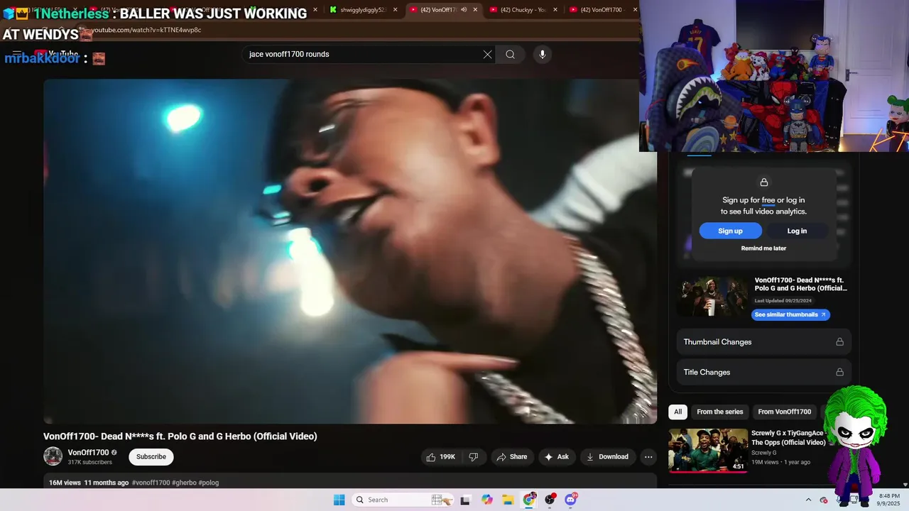Sign up for video analytics
The width and height of the screenshot is (909, 511).
730,231
